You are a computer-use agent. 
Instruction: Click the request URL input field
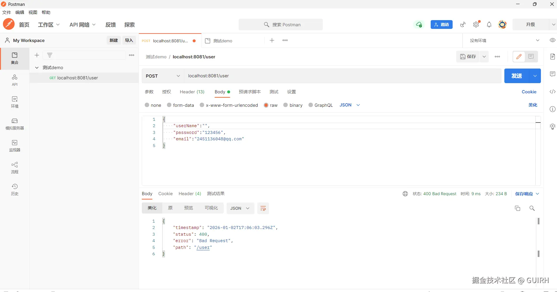tap(342, 76)
